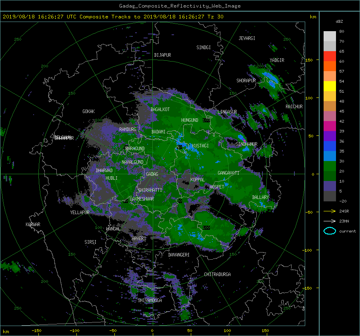
Task: Click the HUNGUND town label
Action: pyautogui.click(x=190, y=120)
